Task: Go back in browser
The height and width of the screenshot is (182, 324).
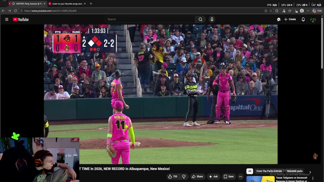Action: click(3, 11)
